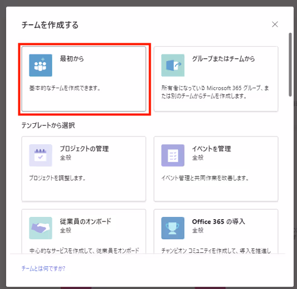Viewport: 297px width, 289px height.
Task: Click 全般 label under Office 365 の導入
Action: (x=198, y=230)
